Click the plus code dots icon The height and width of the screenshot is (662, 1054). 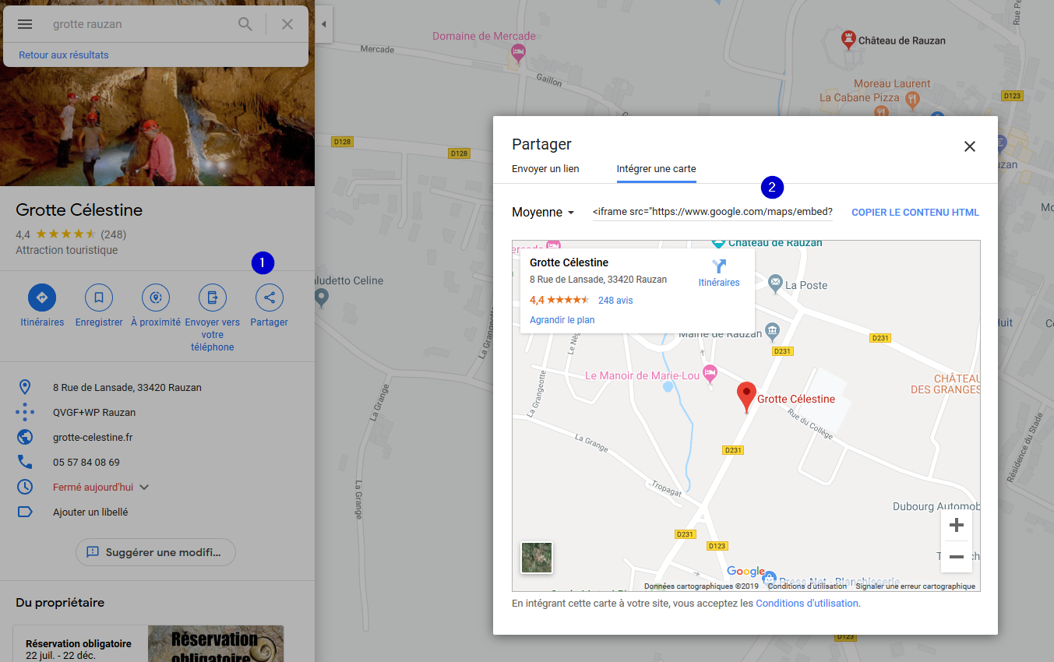coord(25,412)
